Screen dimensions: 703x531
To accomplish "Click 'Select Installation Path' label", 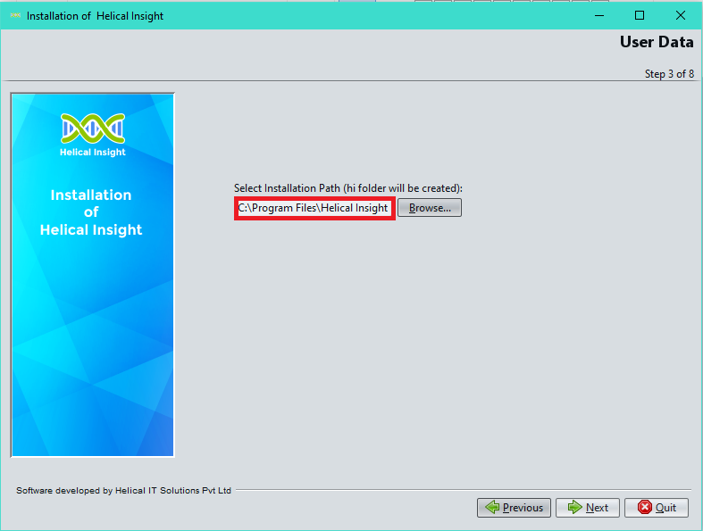I will (347, 188).
